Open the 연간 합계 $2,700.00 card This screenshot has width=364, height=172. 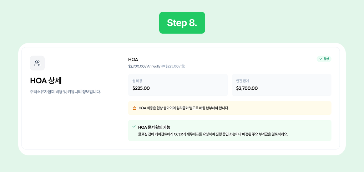(x=282, y=85)
